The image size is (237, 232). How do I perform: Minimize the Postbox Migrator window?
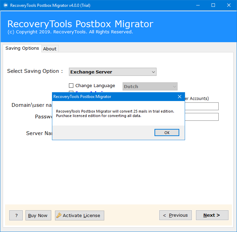click(x=198, y=5)
